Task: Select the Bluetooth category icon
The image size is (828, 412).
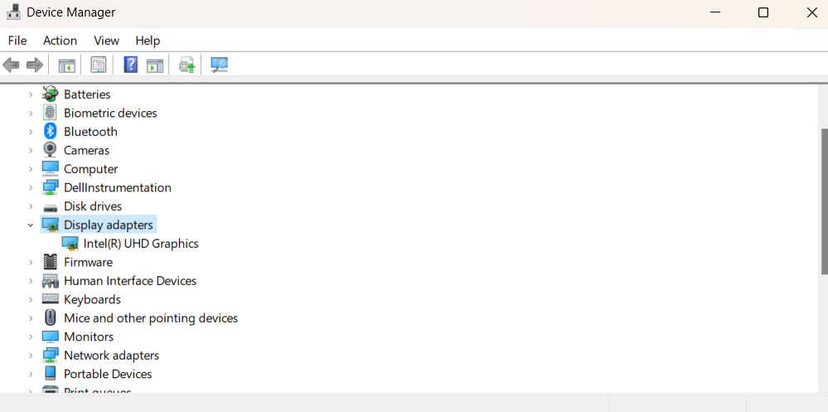Action: [51, 131]
